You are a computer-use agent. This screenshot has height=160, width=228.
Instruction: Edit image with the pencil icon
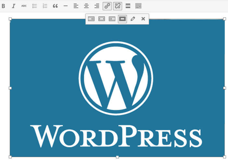[133, 19]
